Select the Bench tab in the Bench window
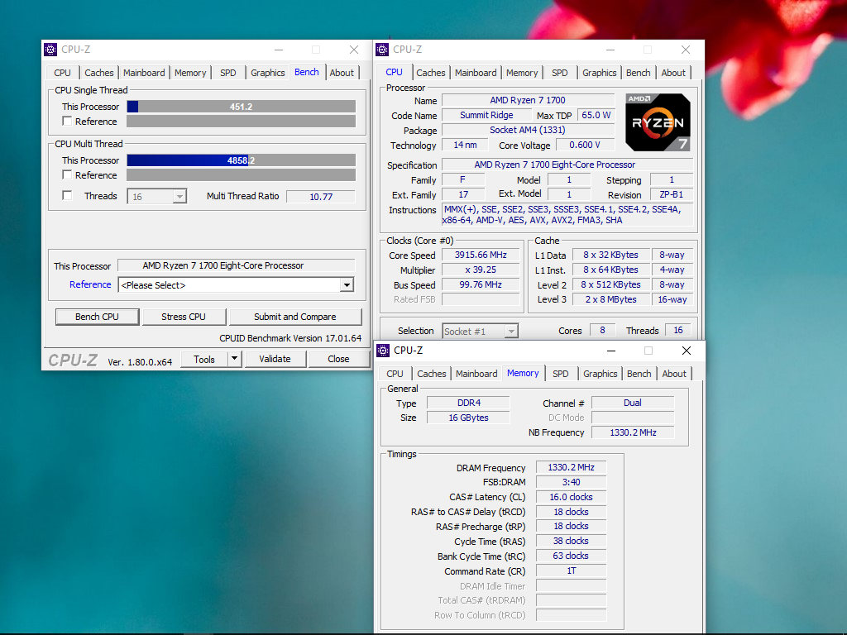The height and width of the screenshot is (635, 847). (306, 72)
